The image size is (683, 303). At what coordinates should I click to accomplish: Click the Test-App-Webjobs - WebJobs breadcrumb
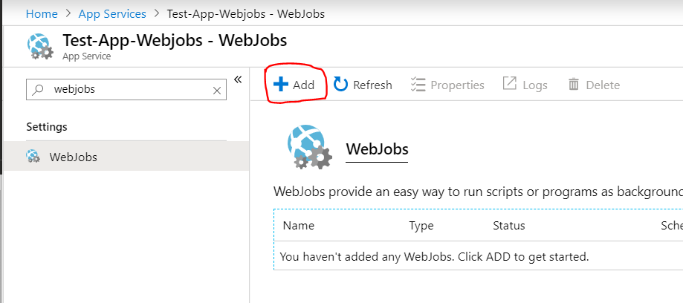pyautogui.click(x=246, y=14)
